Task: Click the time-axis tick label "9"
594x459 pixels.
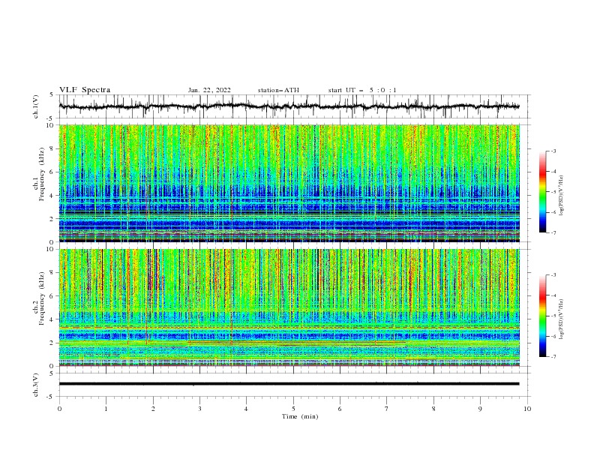Action: pos(480,409)
